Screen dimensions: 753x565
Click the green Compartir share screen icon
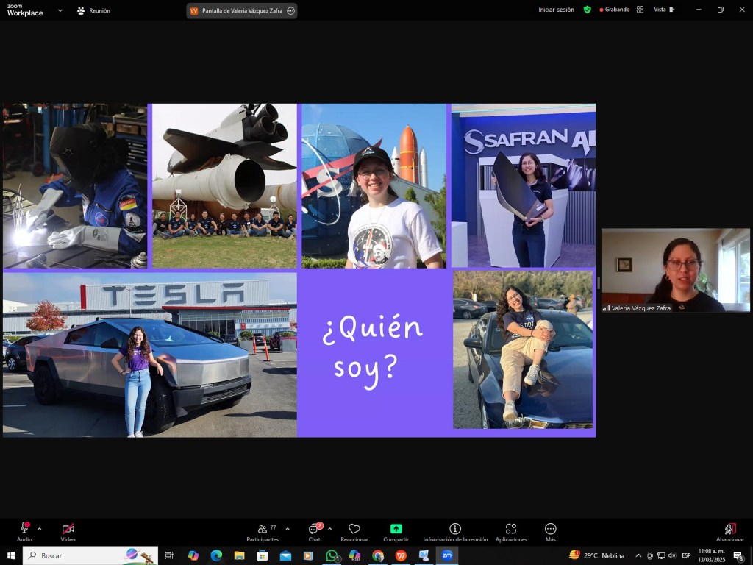pos(396,529)
